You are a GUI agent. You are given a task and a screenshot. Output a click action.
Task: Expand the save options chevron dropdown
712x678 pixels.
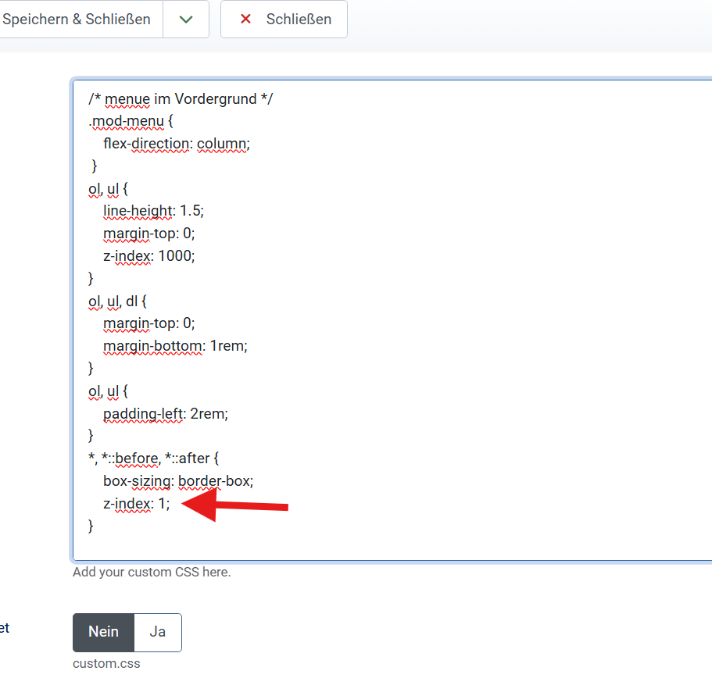186,20
